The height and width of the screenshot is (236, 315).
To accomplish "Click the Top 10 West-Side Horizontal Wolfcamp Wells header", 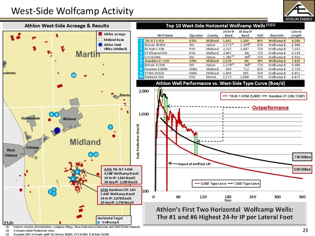I will [x=220, y=26].
